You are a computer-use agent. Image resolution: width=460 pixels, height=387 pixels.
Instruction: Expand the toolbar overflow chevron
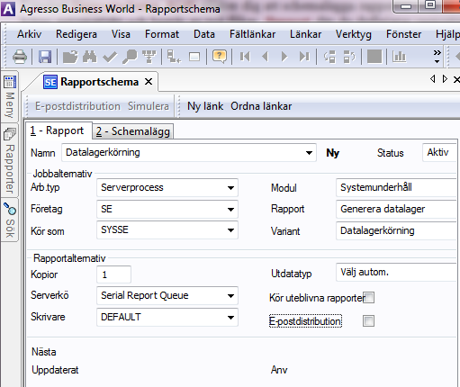tap(437, 57)
